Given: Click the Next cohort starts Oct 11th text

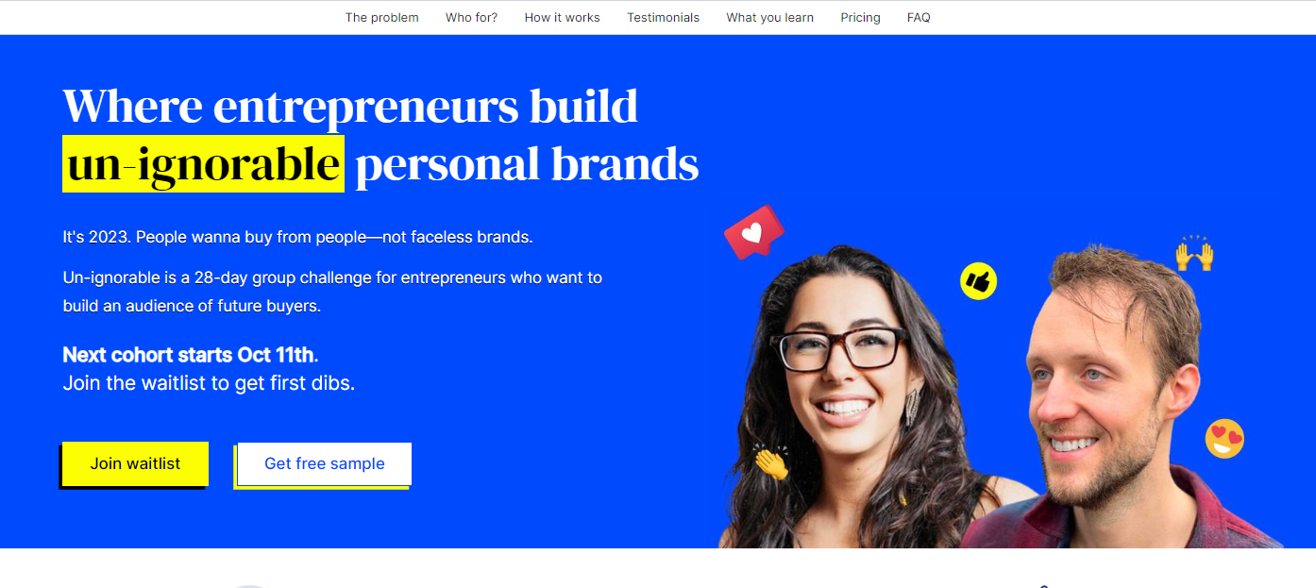Looking at the screenshot, I should point(189,355).
